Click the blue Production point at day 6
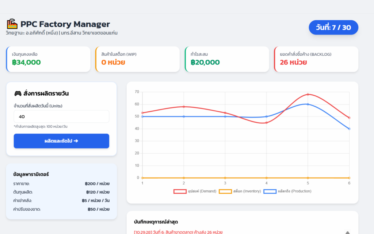374x234 pixels. click(x=349, y=129)
